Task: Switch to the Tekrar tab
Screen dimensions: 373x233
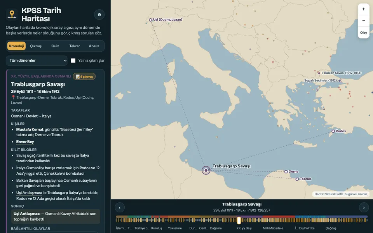Action: (75, 46)
